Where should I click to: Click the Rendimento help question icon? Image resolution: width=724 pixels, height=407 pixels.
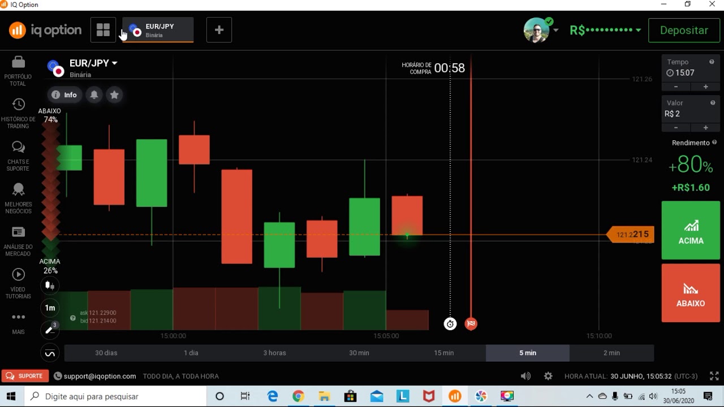(x=714, y=142)
